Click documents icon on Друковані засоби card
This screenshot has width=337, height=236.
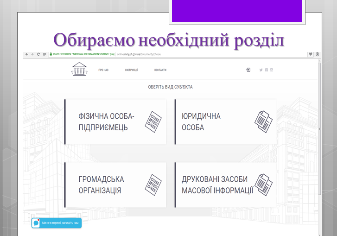(263, 185)
